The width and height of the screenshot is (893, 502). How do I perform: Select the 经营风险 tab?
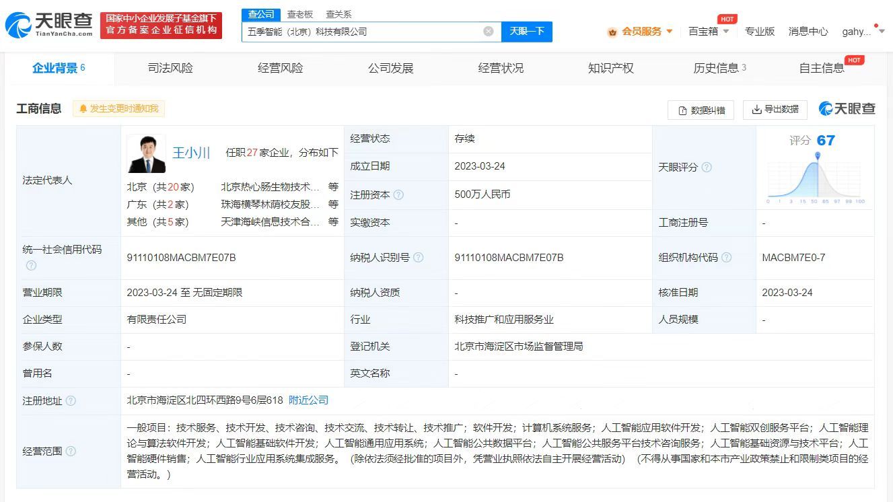coord(281,68)
